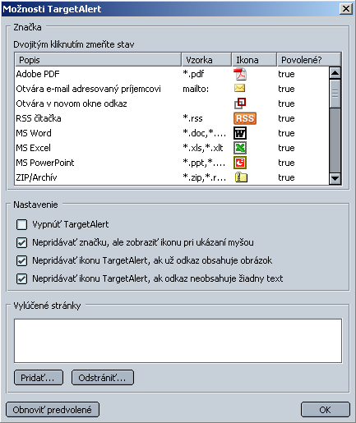Toggle checkbox for odkaz obsahuje obrázok

[x=21, y=260]
